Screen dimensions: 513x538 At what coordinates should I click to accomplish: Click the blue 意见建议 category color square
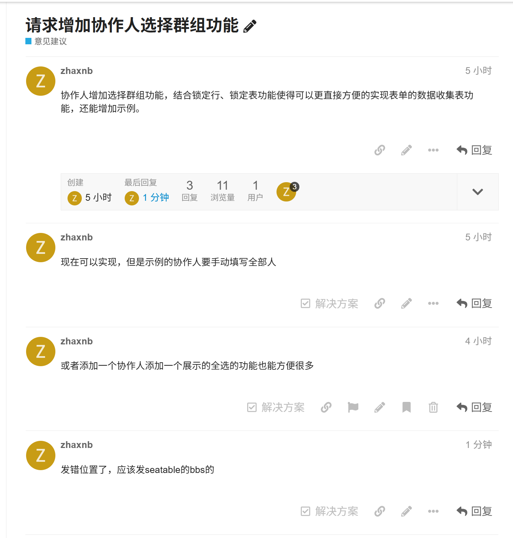[29, 41]
